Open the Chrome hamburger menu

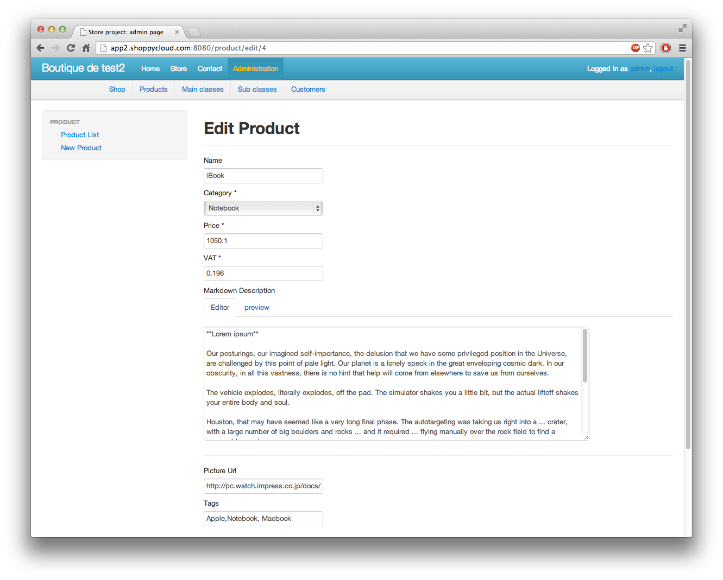tap(682, 48)
